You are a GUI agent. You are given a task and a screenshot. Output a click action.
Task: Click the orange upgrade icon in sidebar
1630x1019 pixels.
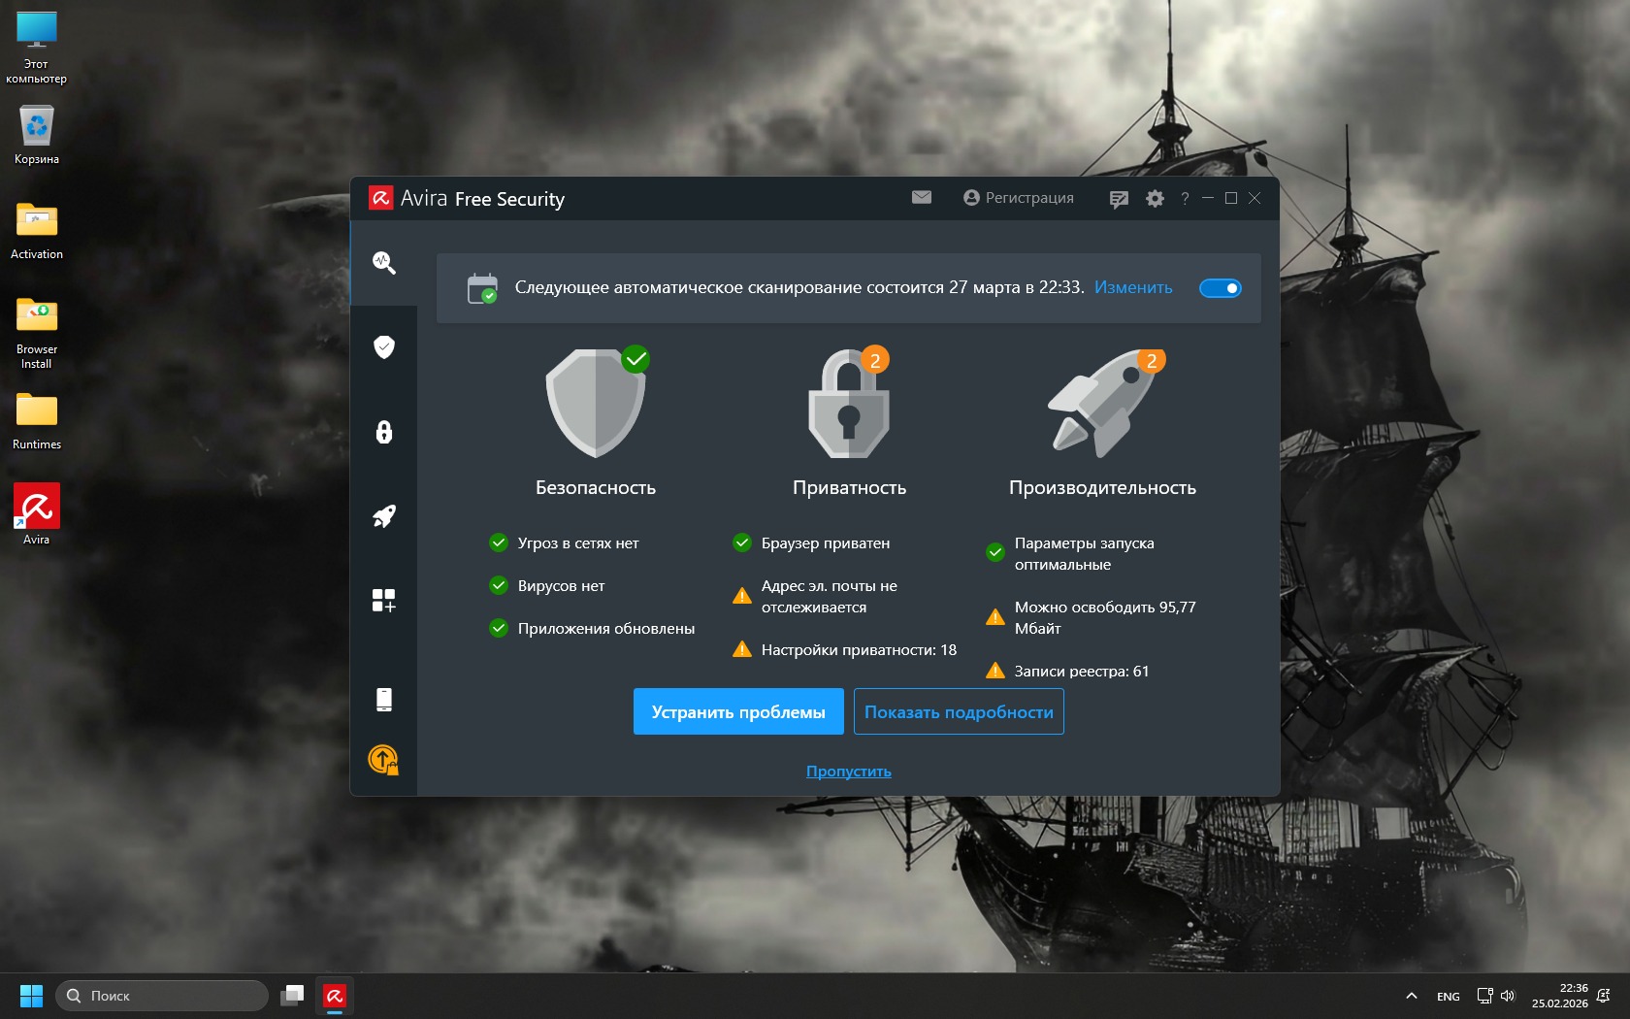click(383, 759)
